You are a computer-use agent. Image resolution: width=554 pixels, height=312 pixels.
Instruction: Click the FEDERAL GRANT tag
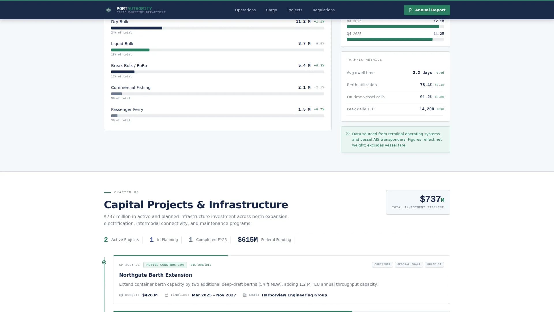(x=409, y=265)
